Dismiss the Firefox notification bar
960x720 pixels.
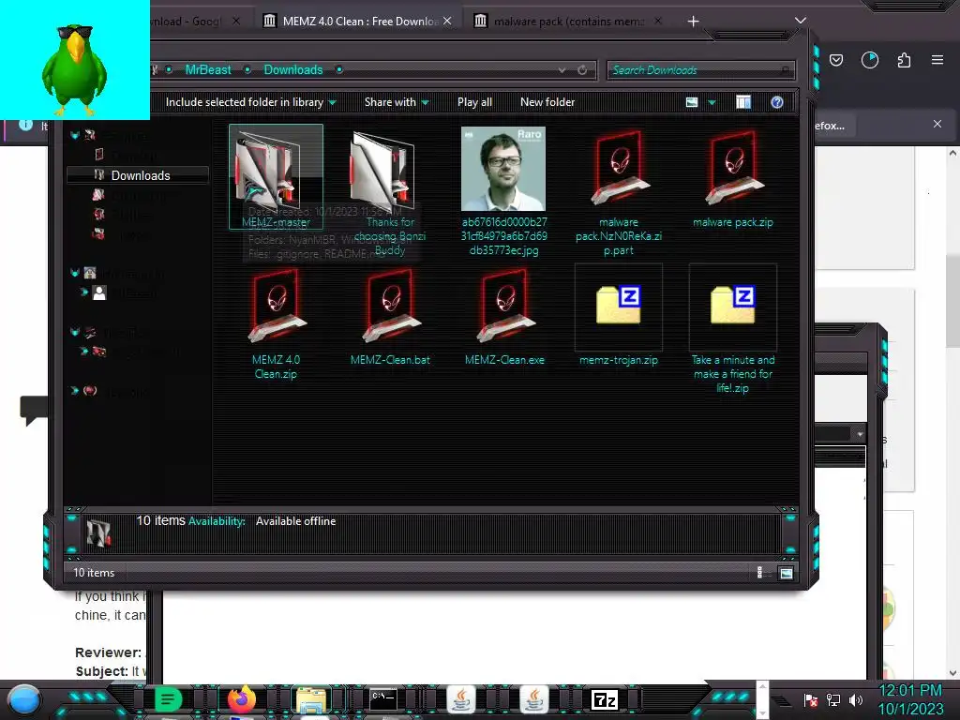coord(937,124)
